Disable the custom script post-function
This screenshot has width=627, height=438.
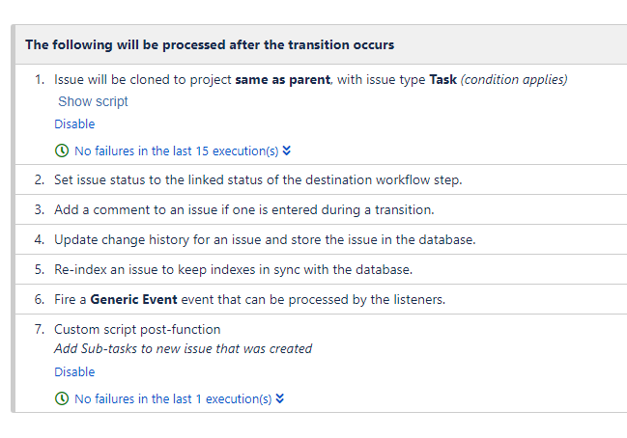point(74,371)
